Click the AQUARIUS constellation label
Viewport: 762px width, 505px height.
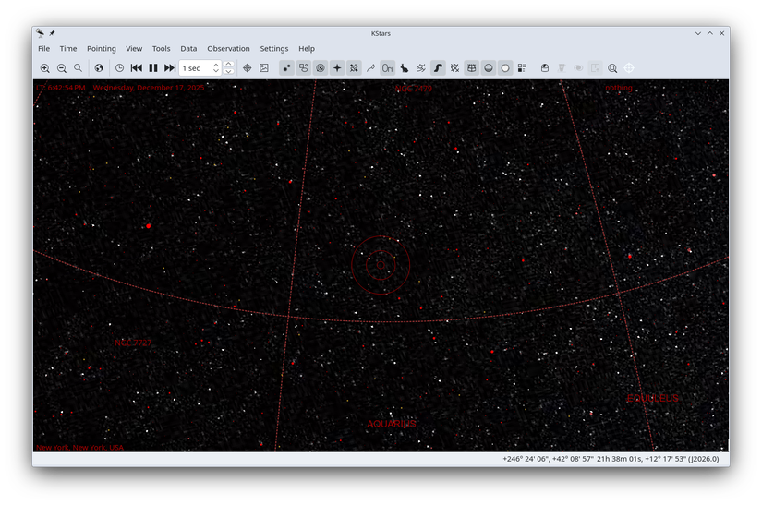coord(391,425)
